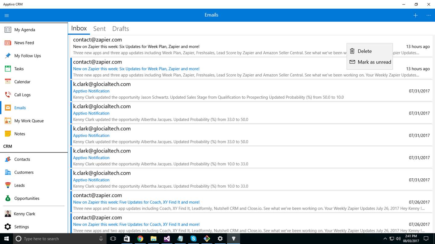Viewport: 435px width, 244px height.
Task: Choose Delete from the context menu
Action: (x=369, y=51)
